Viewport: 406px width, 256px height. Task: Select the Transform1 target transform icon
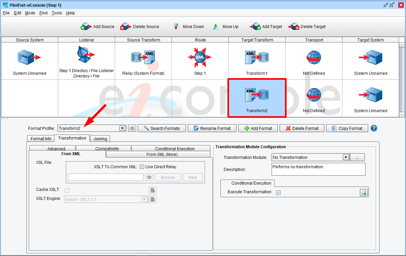(x=257, y=57)
